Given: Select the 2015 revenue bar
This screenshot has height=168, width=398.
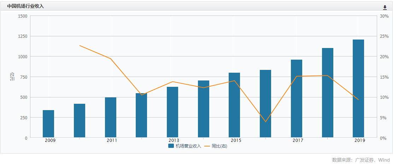Looking at the screenshot, I should click(234, 105).
